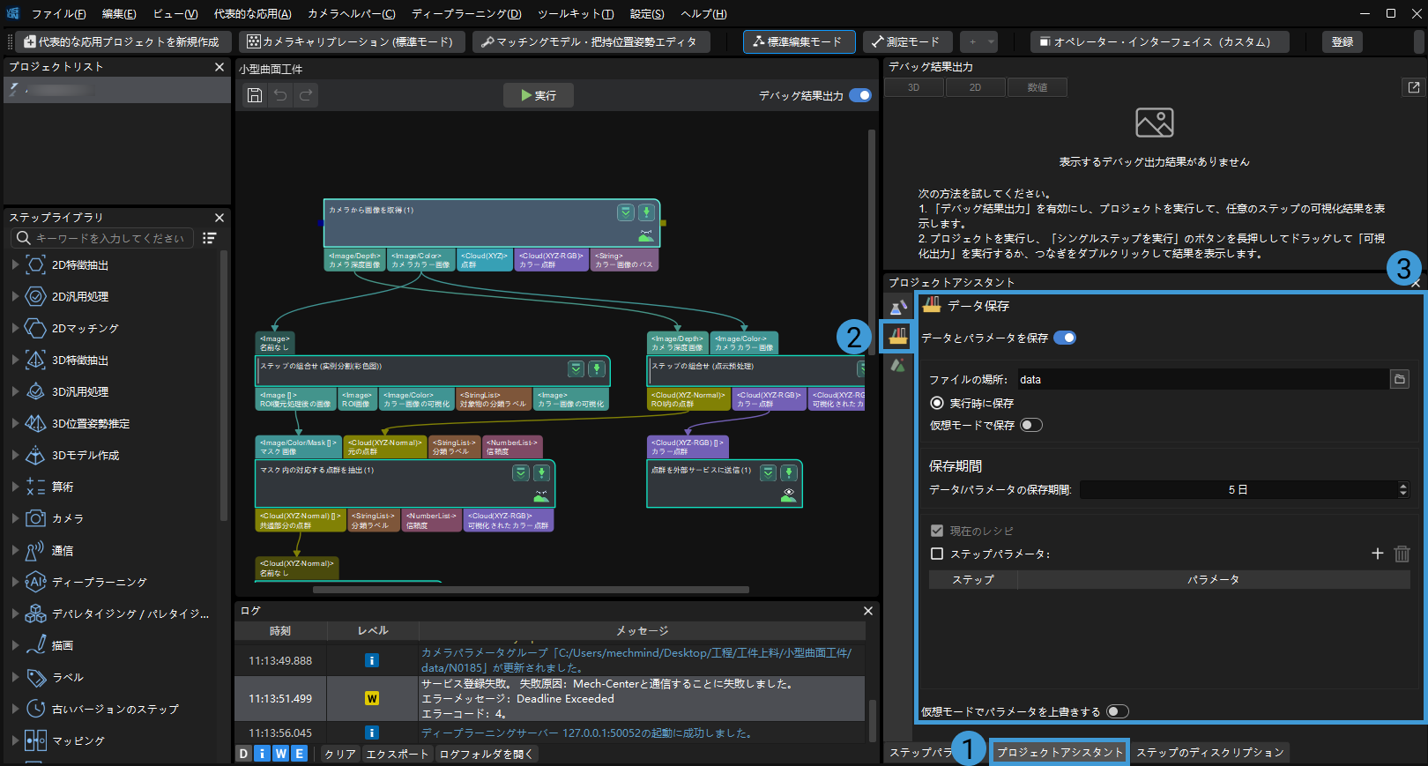Click the undo arrow icon
Image resolution: width=1428 pixels, height=766 pixels.
pyautogui.click(x=280, y=95)
